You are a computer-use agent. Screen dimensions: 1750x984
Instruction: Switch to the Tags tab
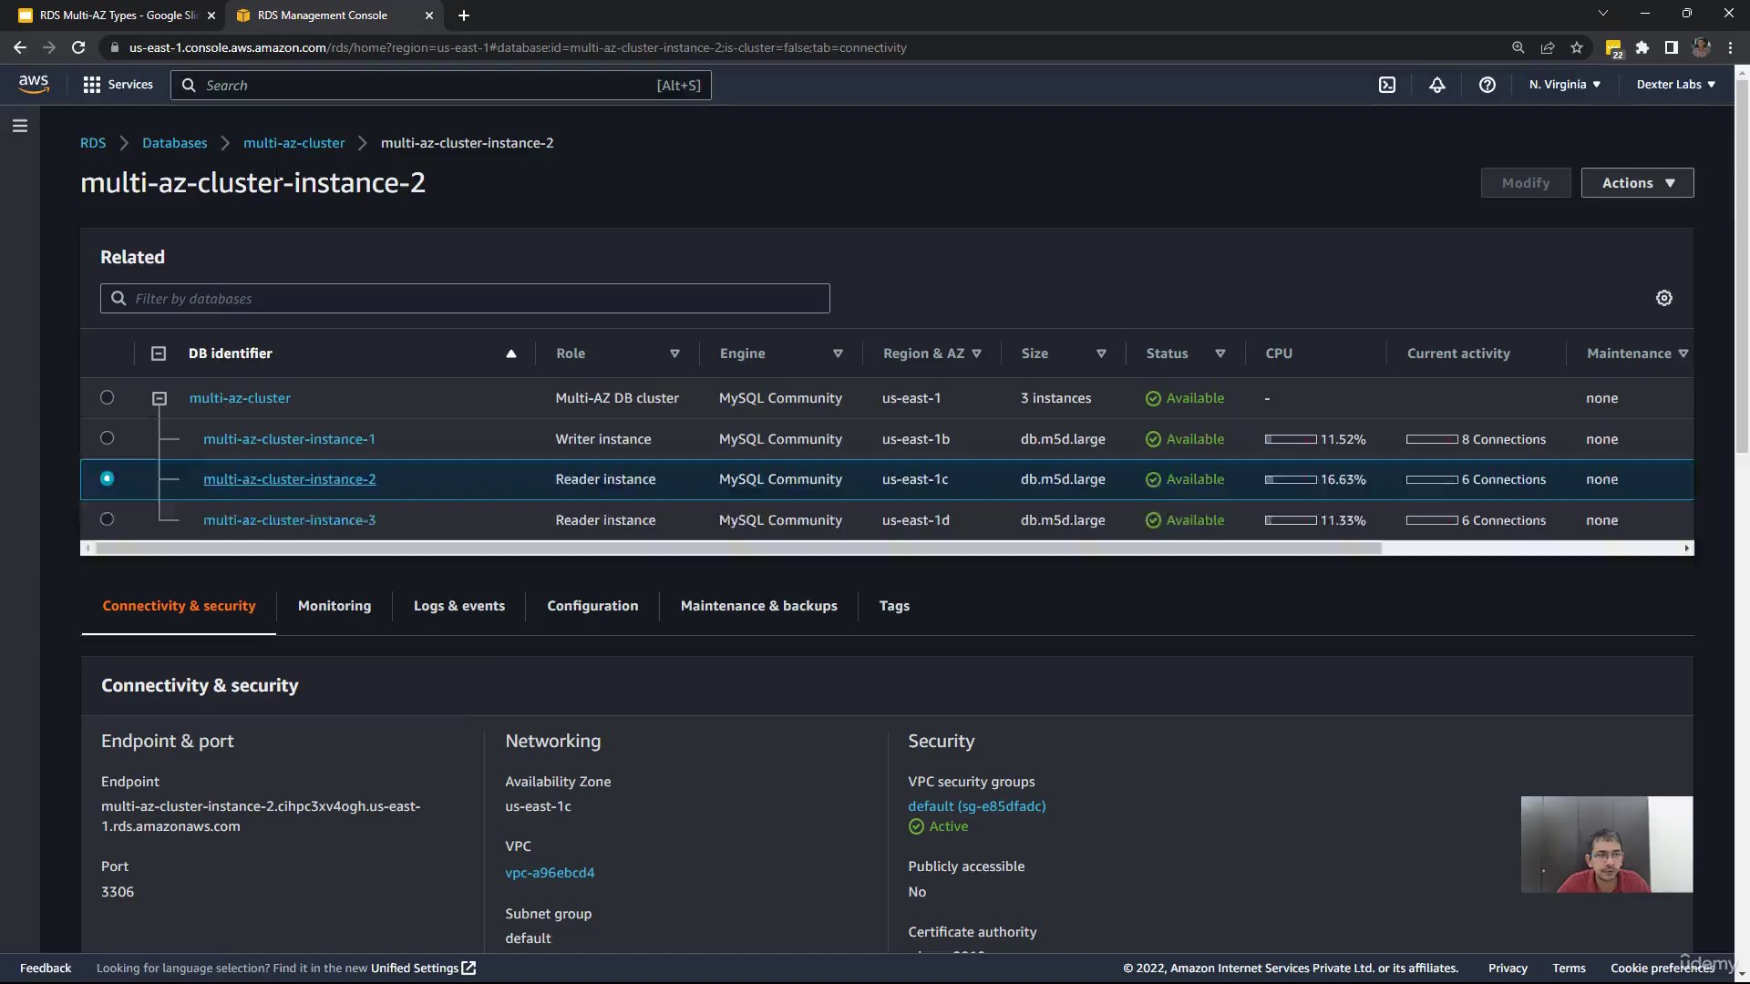point(894,606)
